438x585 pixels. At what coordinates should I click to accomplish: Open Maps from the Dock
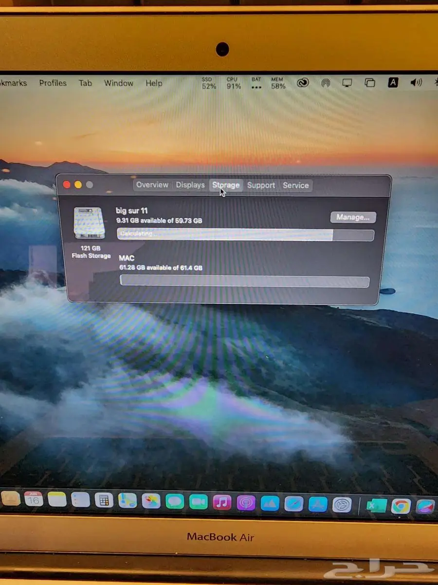click(x=128, y=501)
